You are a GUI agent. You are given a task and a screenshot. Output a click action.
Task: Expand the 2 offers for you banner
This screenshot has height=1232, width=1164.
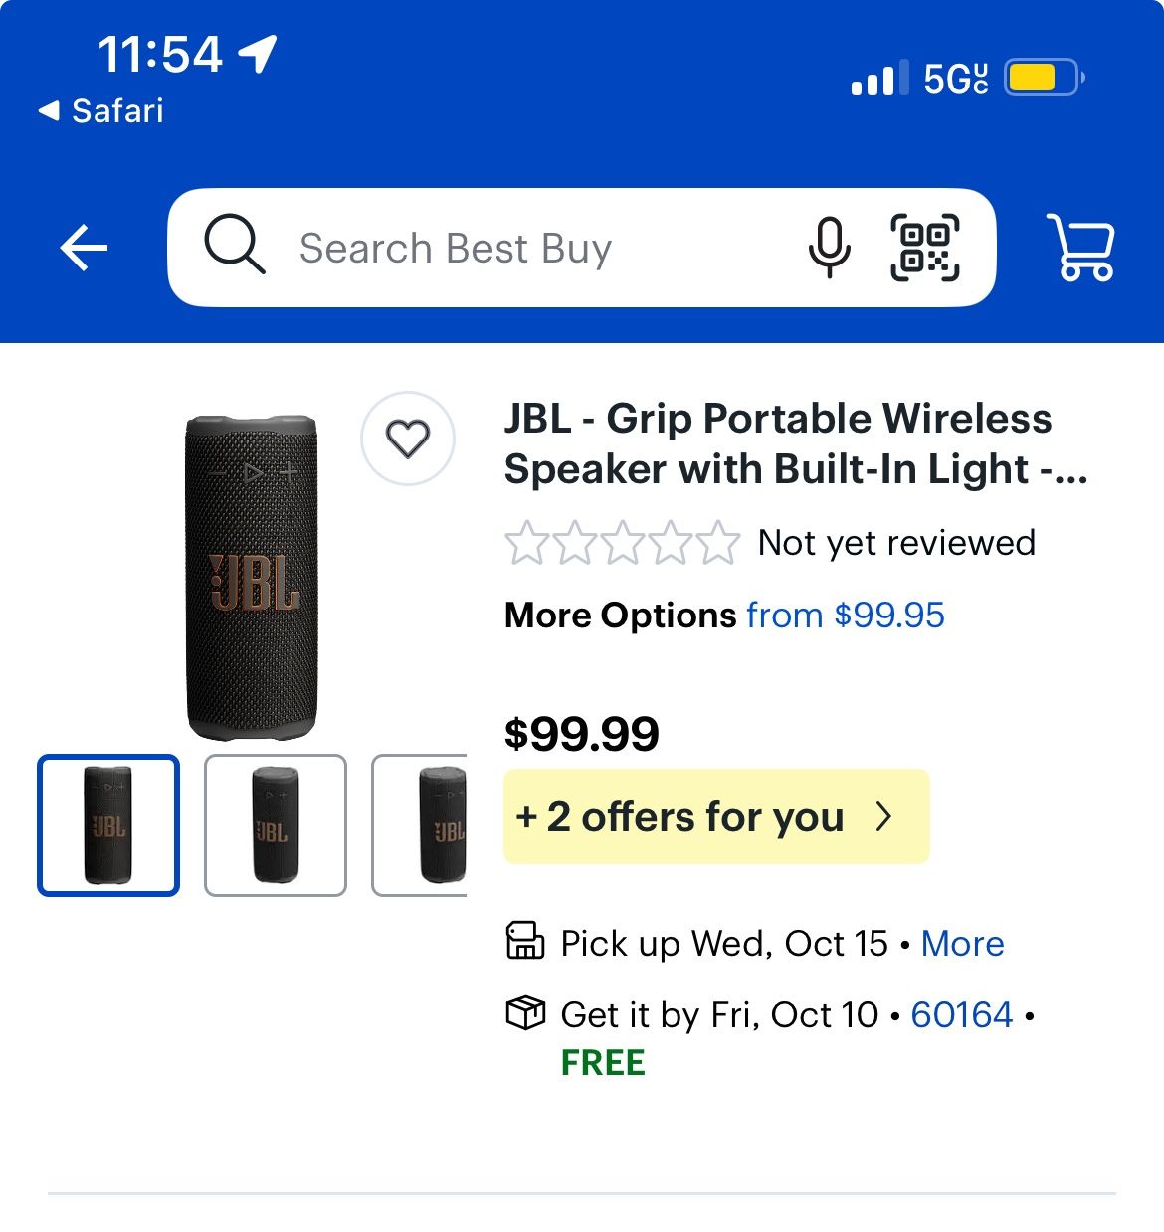(694, 817)
